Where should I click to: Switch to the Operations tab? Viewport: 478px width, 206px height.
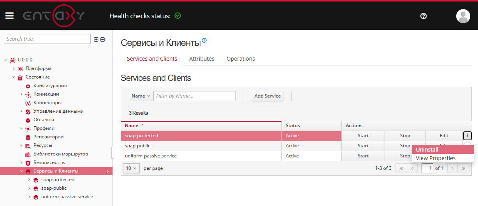pos(241,59)
